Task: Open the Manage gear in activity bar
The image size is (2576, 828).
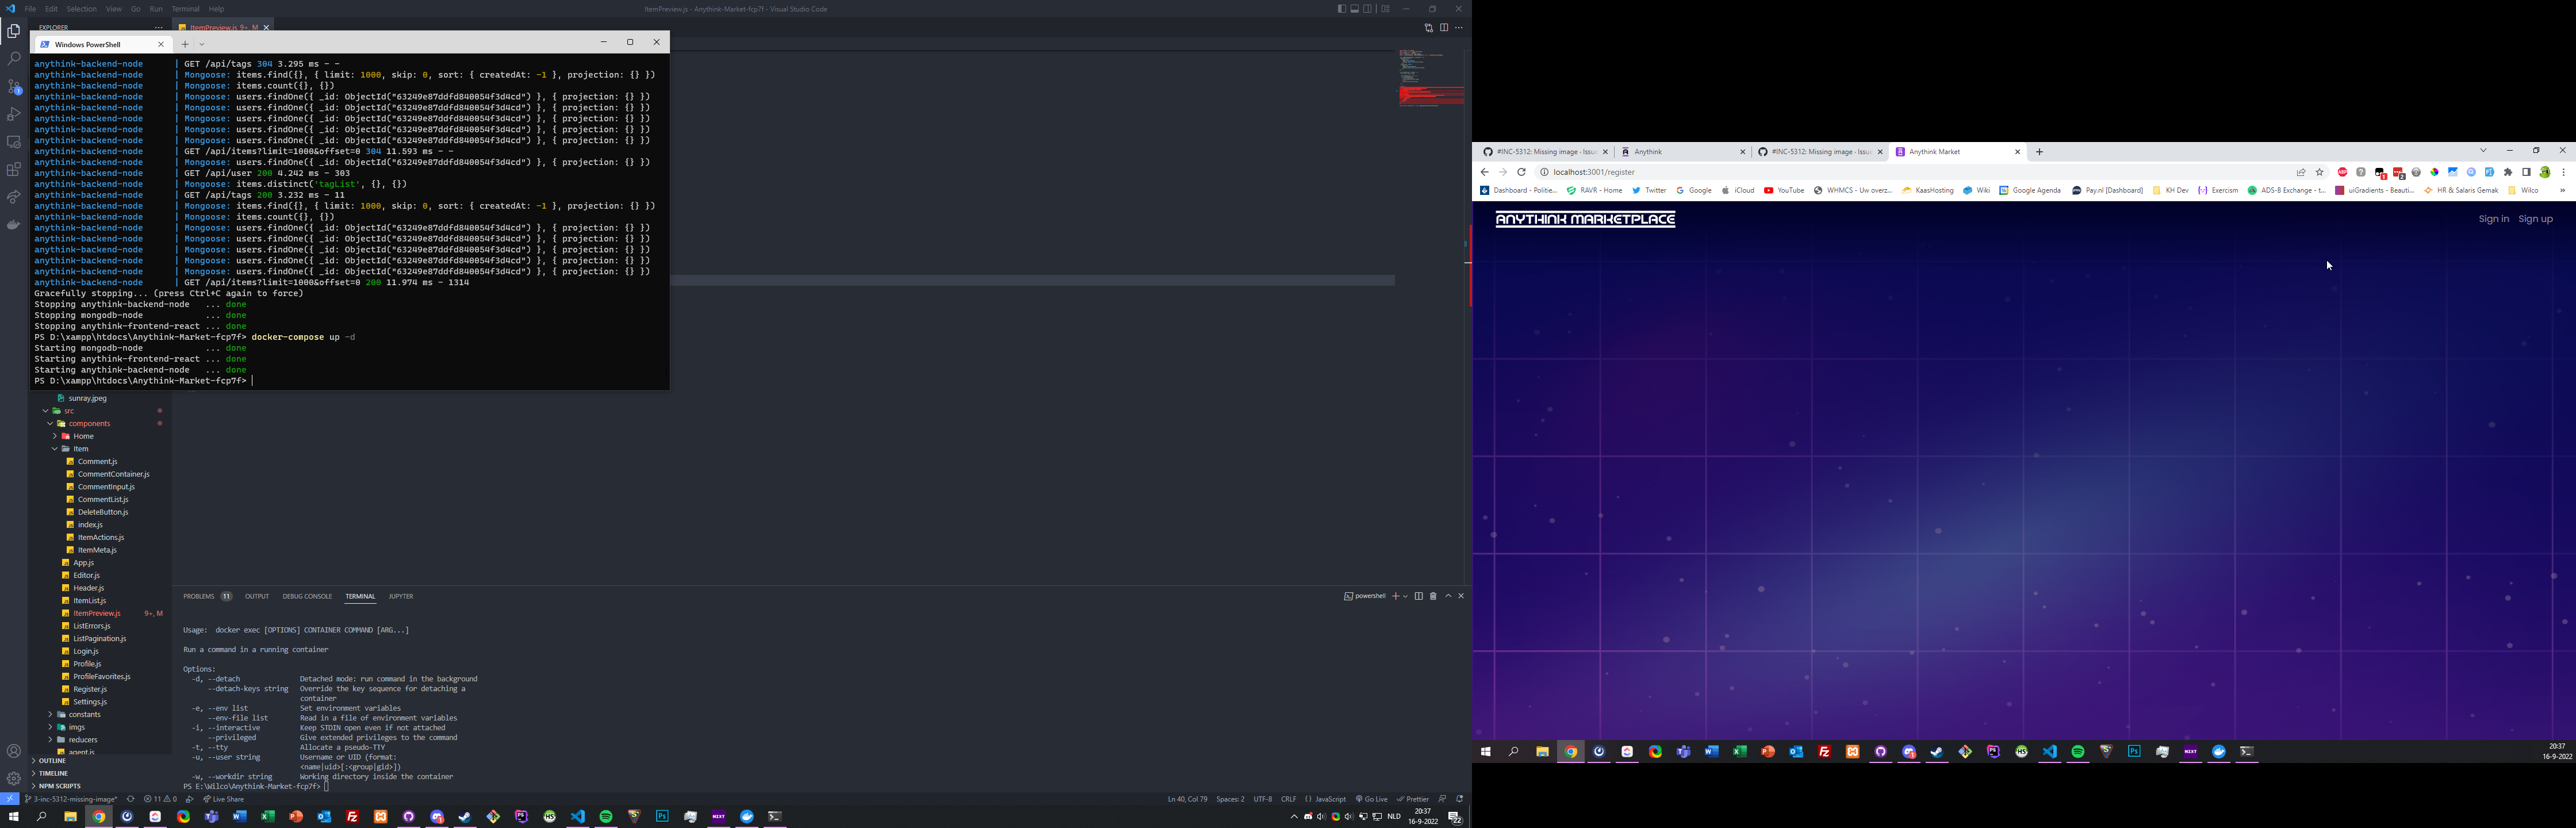Action: [x=14, y=778]
